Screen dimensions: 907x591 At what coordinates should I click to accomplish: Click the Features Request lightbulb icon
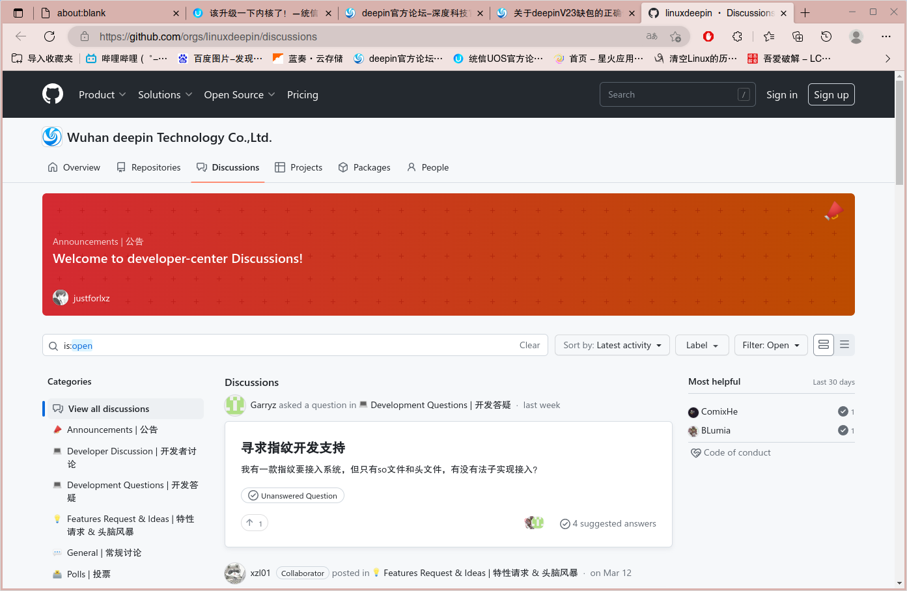coord(57,518)
